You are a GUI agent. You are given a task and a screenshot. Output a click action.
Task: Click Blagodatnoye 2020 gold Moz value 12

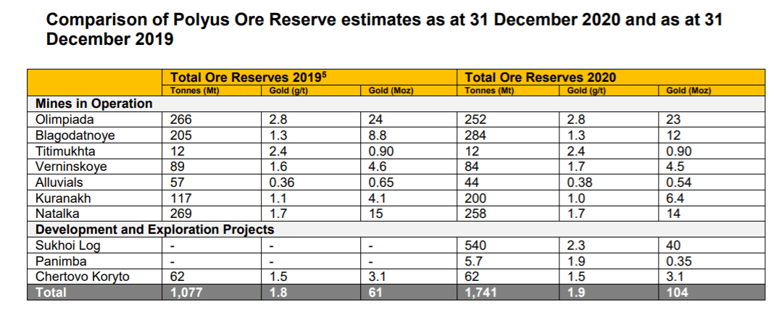[x=673, y=135]
